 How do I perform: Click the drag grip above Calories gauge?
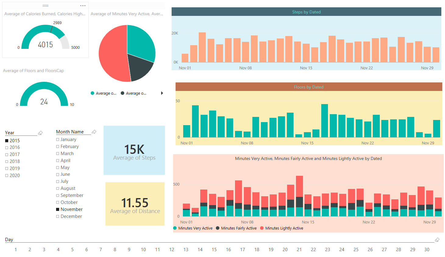[45, 6]
